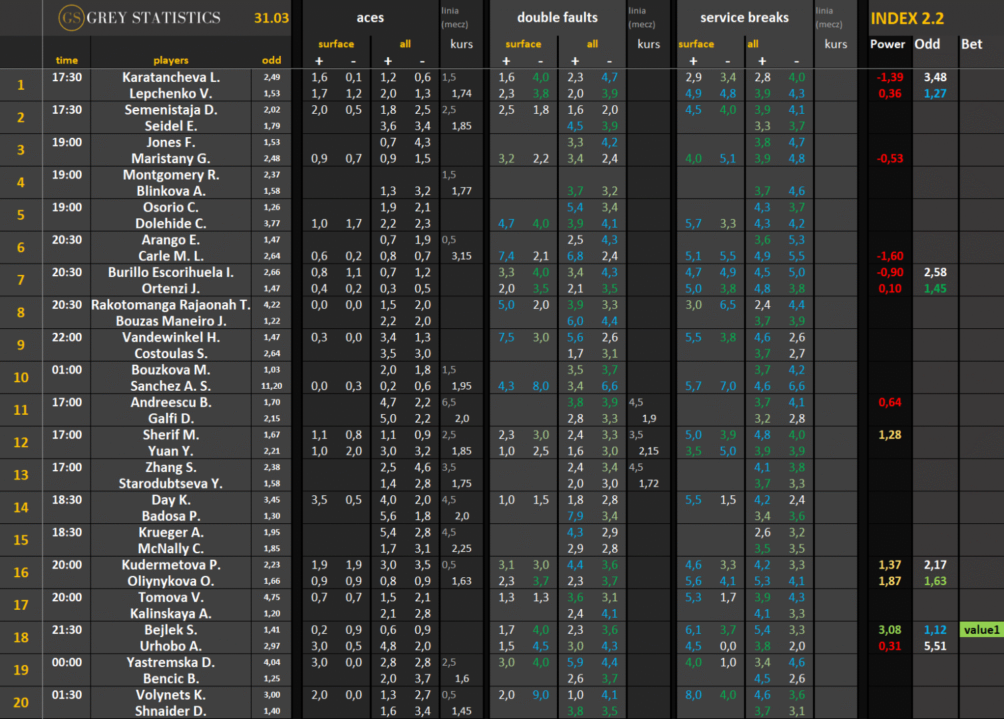Select the "double faults" section header

557,18
